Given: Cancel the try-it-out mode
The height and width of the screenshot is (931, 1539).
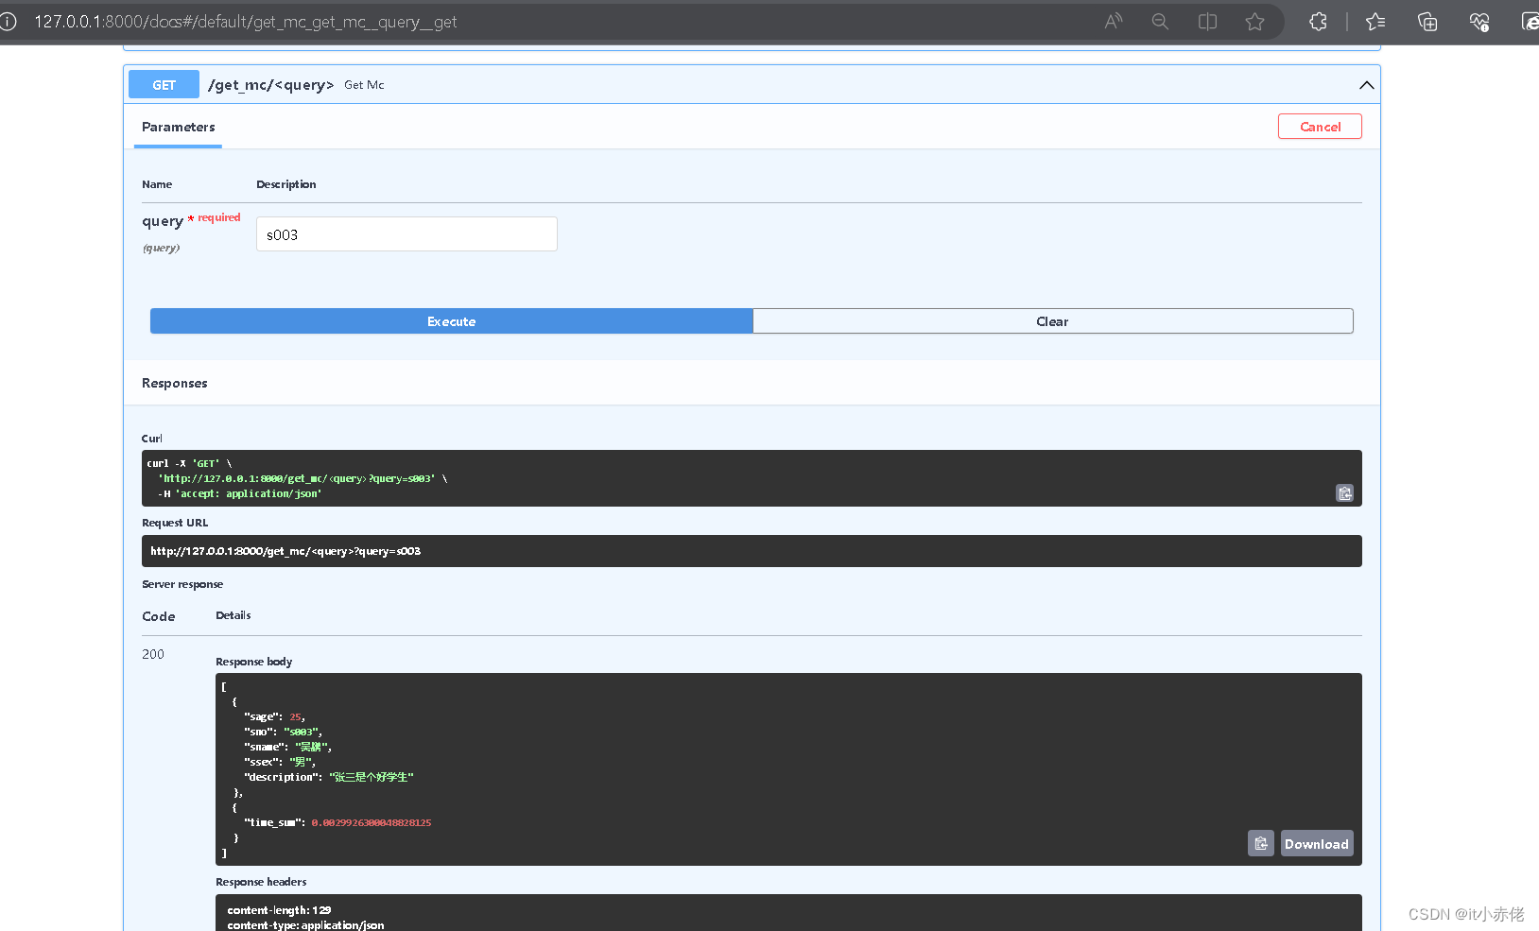Looking at the screenshot, I should point(1320,126).
